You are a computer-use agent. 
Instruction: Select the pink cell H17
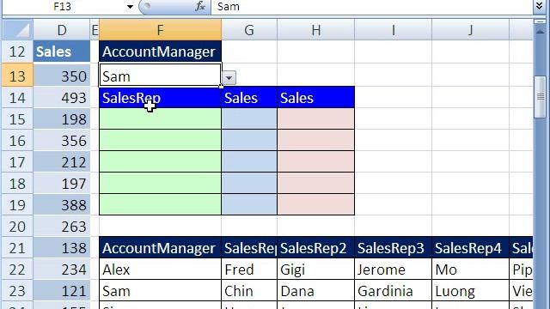[x=315, y=161]
